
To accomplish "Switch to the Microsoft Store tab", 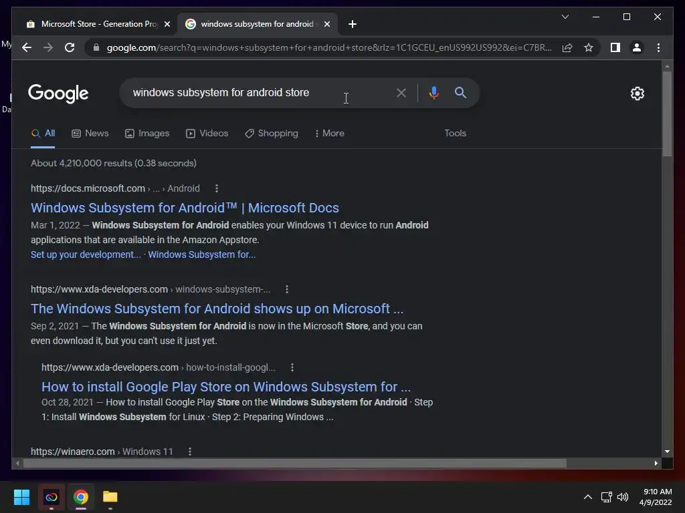I will [x=98, y=24].
